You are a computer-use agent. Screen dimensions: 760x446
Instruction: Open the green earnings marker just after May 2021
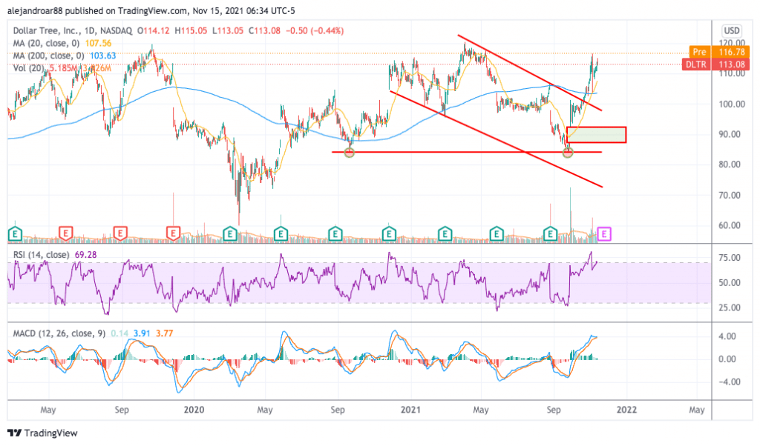click(x=497, y=235)
